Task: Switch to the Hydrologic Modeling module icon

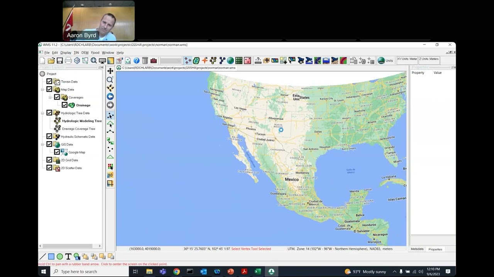Action: tap(213, 60)
